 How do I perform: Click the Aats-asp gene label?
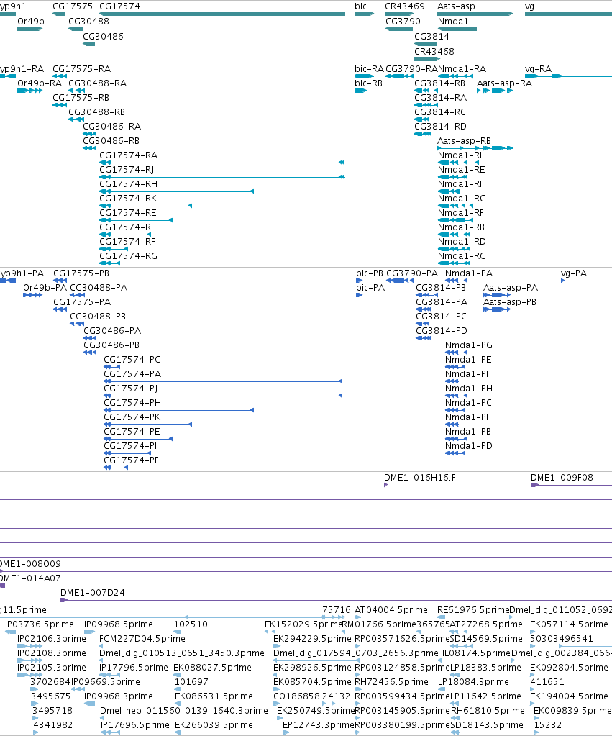456,6
